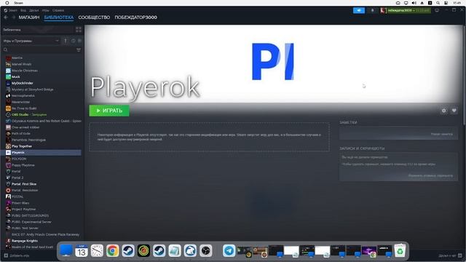Click the search magnifier in the top menu bar
The image size is (466, 262).
(x=438, y=3)
